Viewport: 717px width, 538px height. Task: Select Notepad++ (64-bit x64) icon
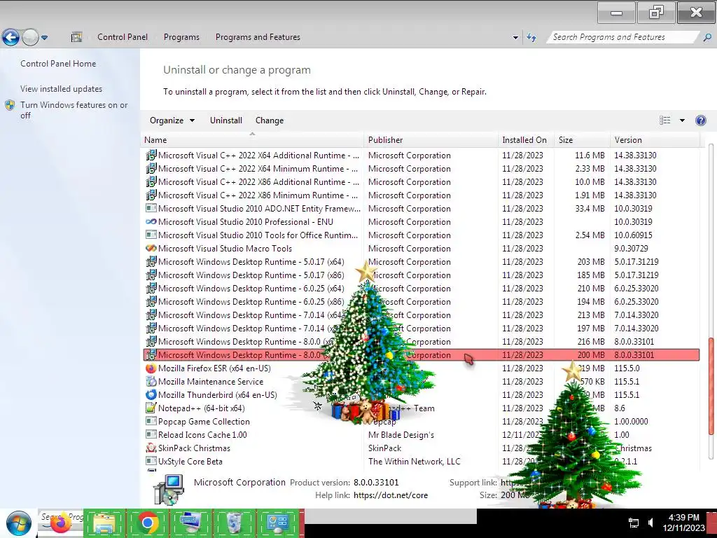click(151, 408)
